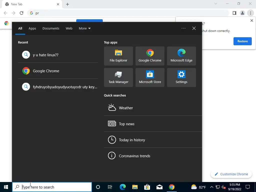Screen dimensions: 256x192
Task: Click Customize Chrome button
Action: (x=231, y=174)
